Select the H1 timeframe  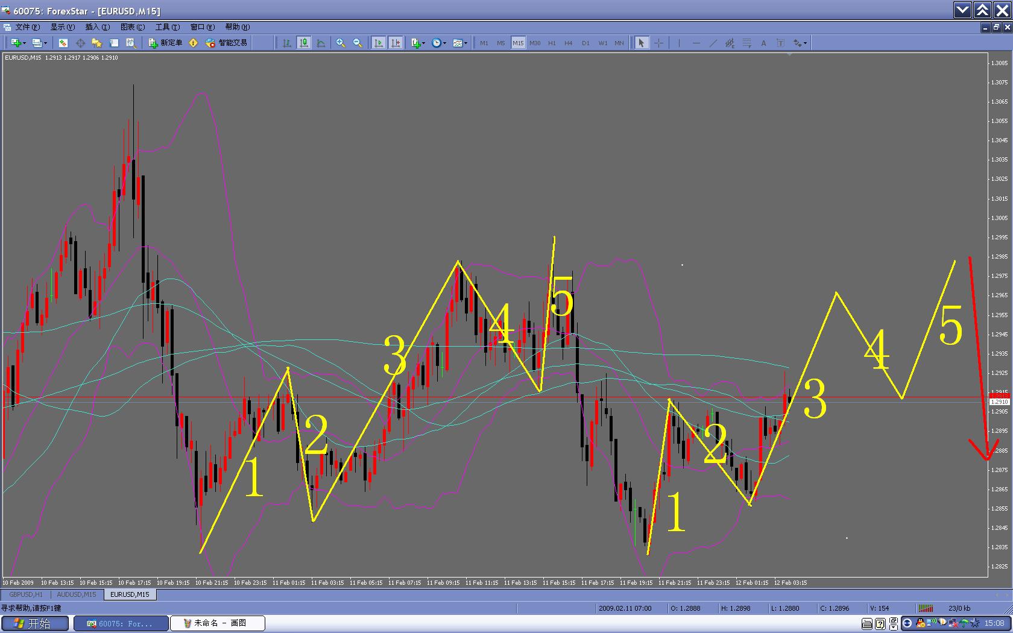pyautogui.click(x=552, y=43)
